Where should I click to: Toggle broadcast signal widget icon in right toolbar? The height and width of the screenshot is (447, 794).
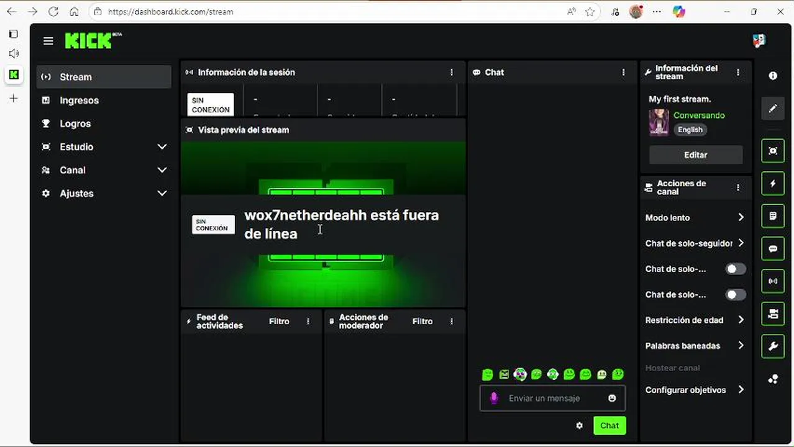click(x=773, y=281)
